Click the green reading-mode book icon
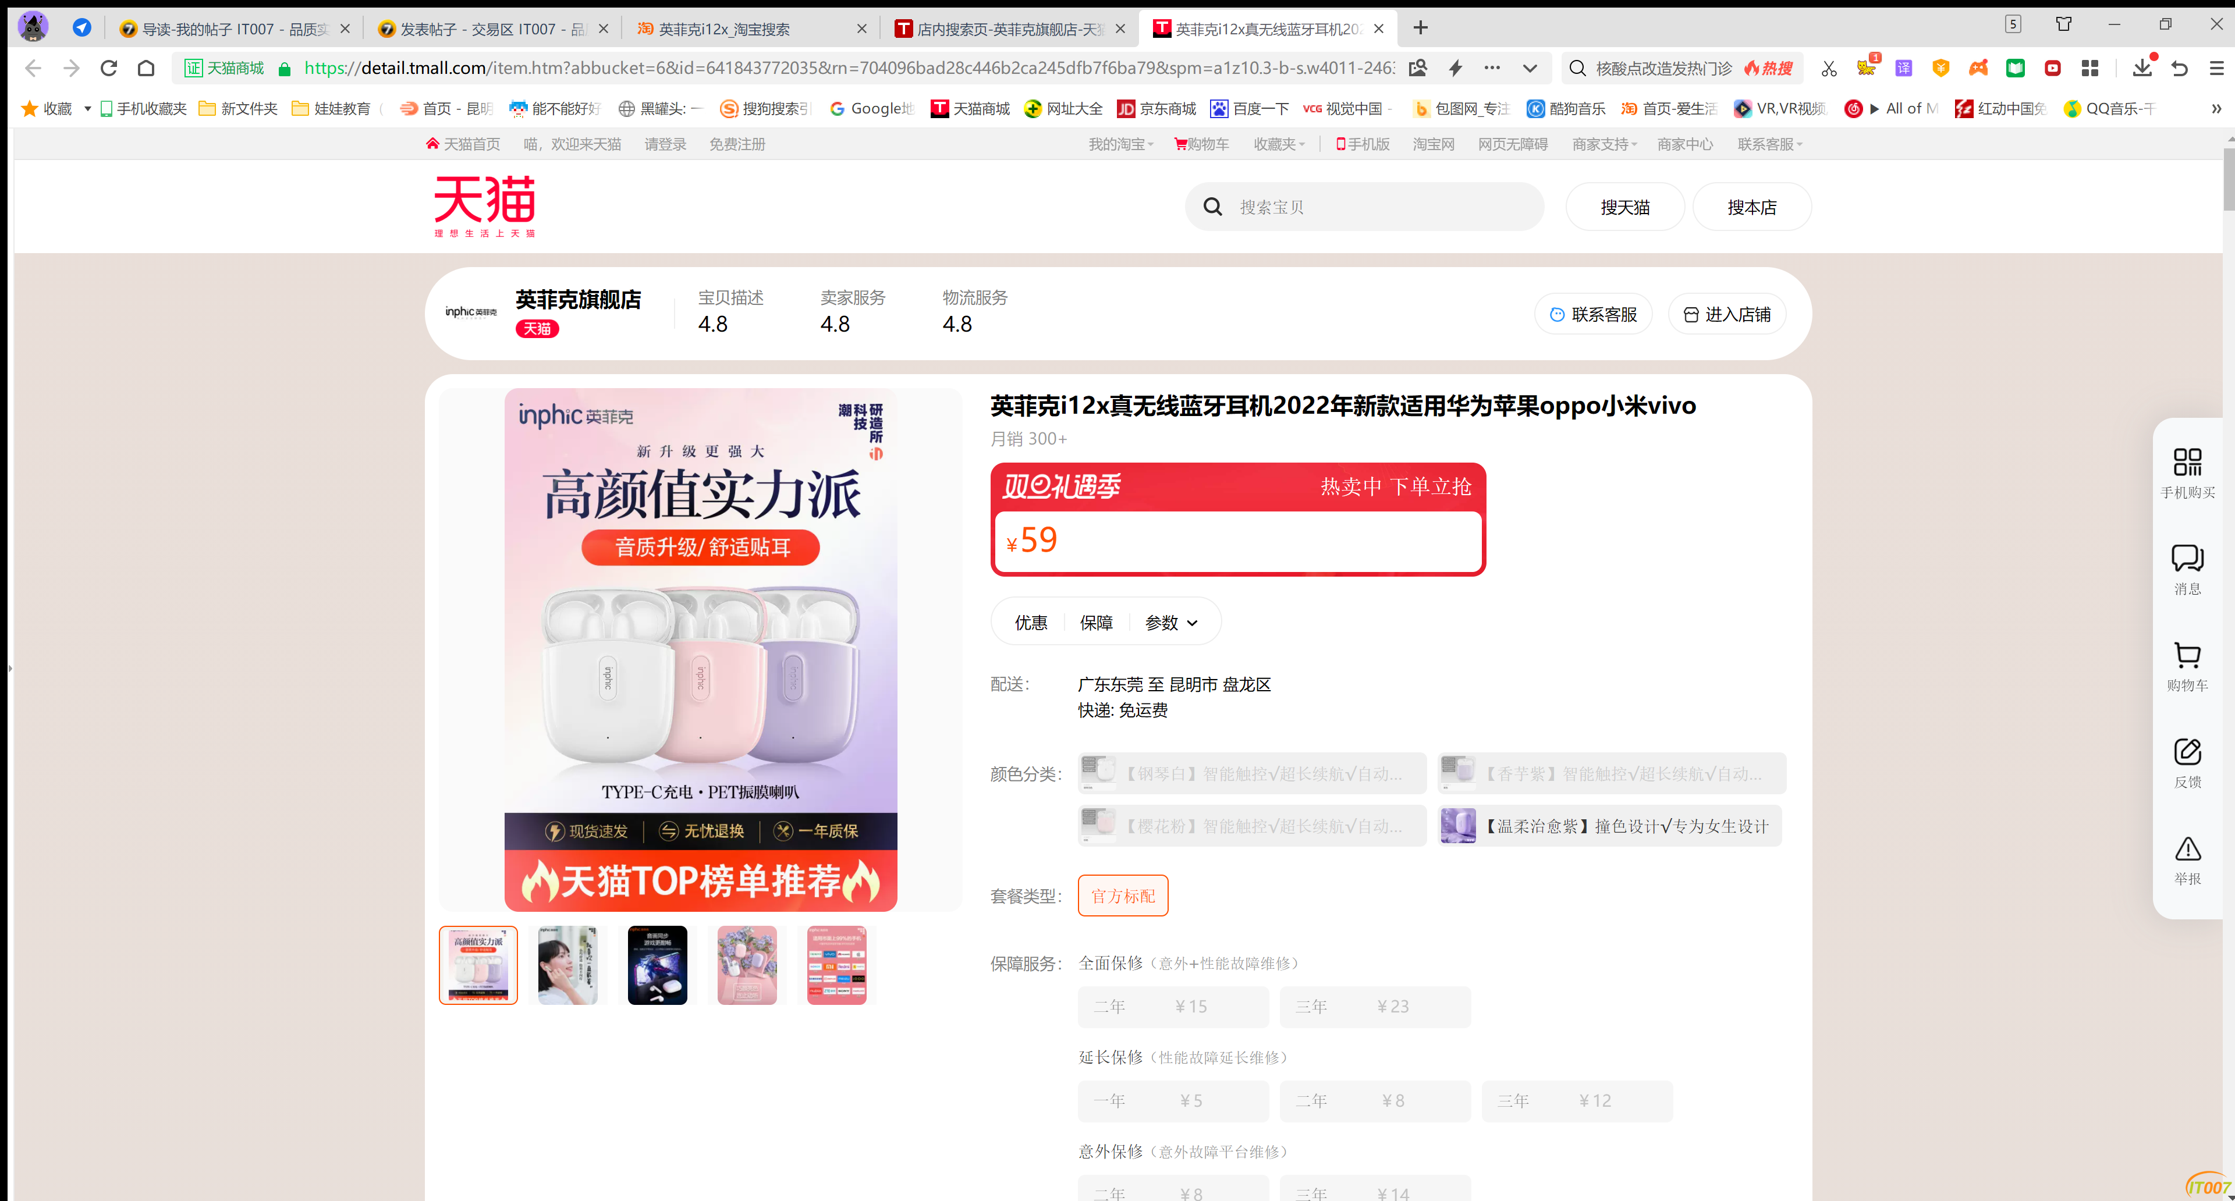Viewport: 2235px width, 1201px height. pos(2016,69)
